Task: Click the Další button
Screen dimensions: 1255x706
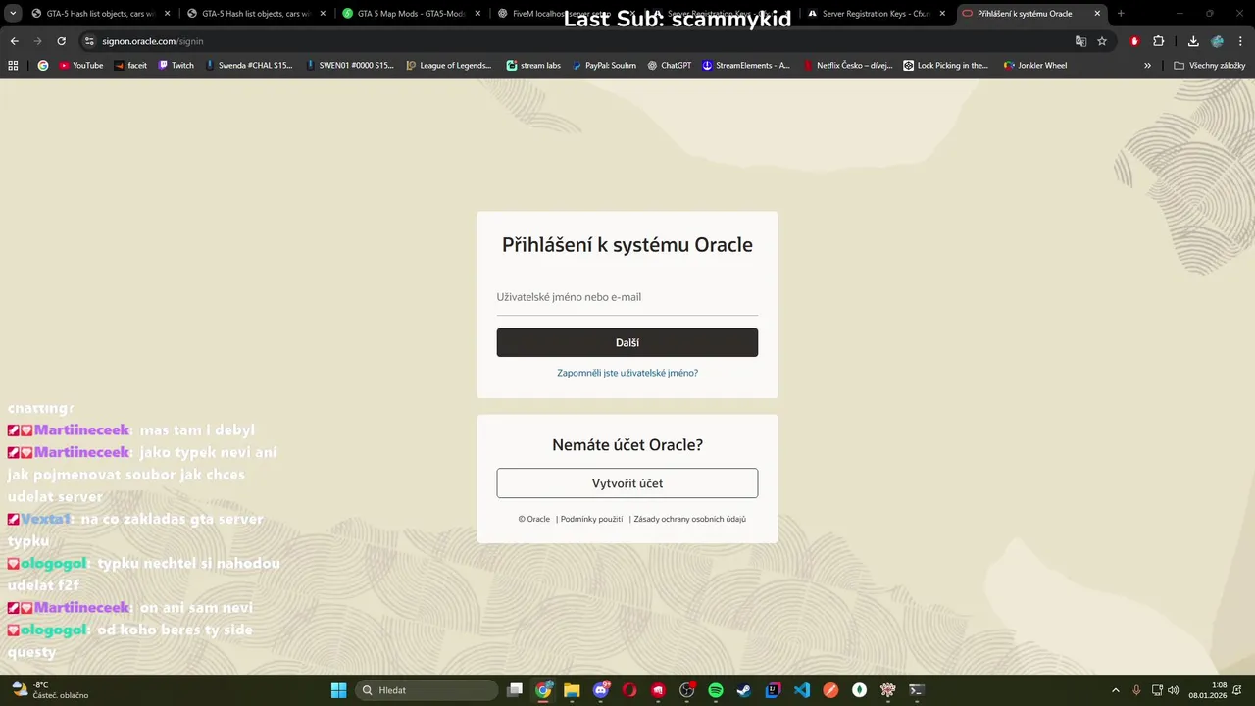Action: [x=627, y=342]
